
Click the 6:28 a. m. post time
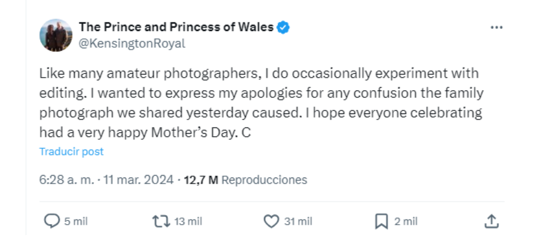point(66,179)
